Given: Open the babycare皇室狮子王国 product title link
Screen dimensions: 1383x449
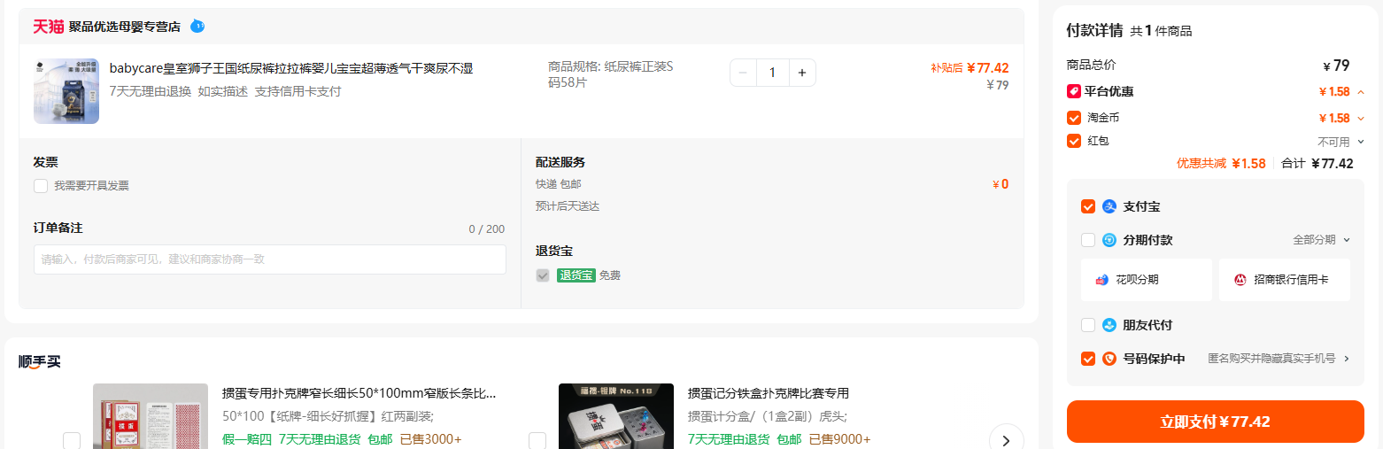Looking at the screenshot, I should 291,68.
